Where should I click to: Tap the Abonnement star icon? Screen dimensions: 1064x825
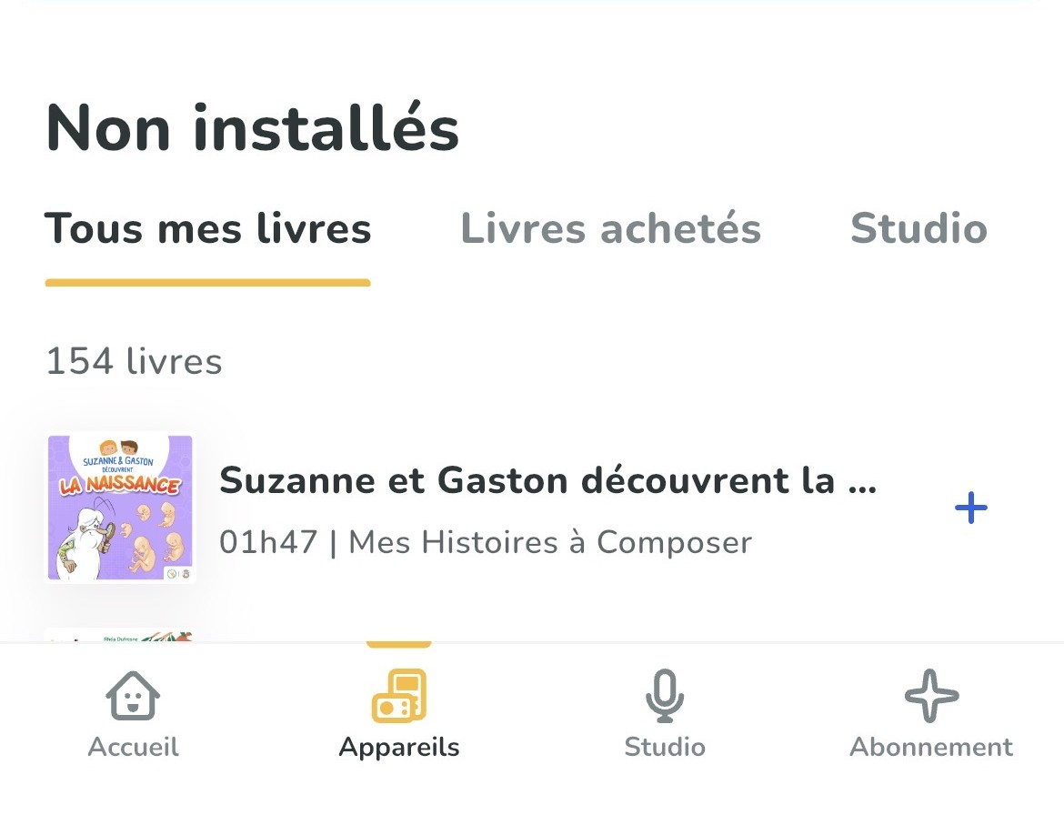tap(931, 696)
